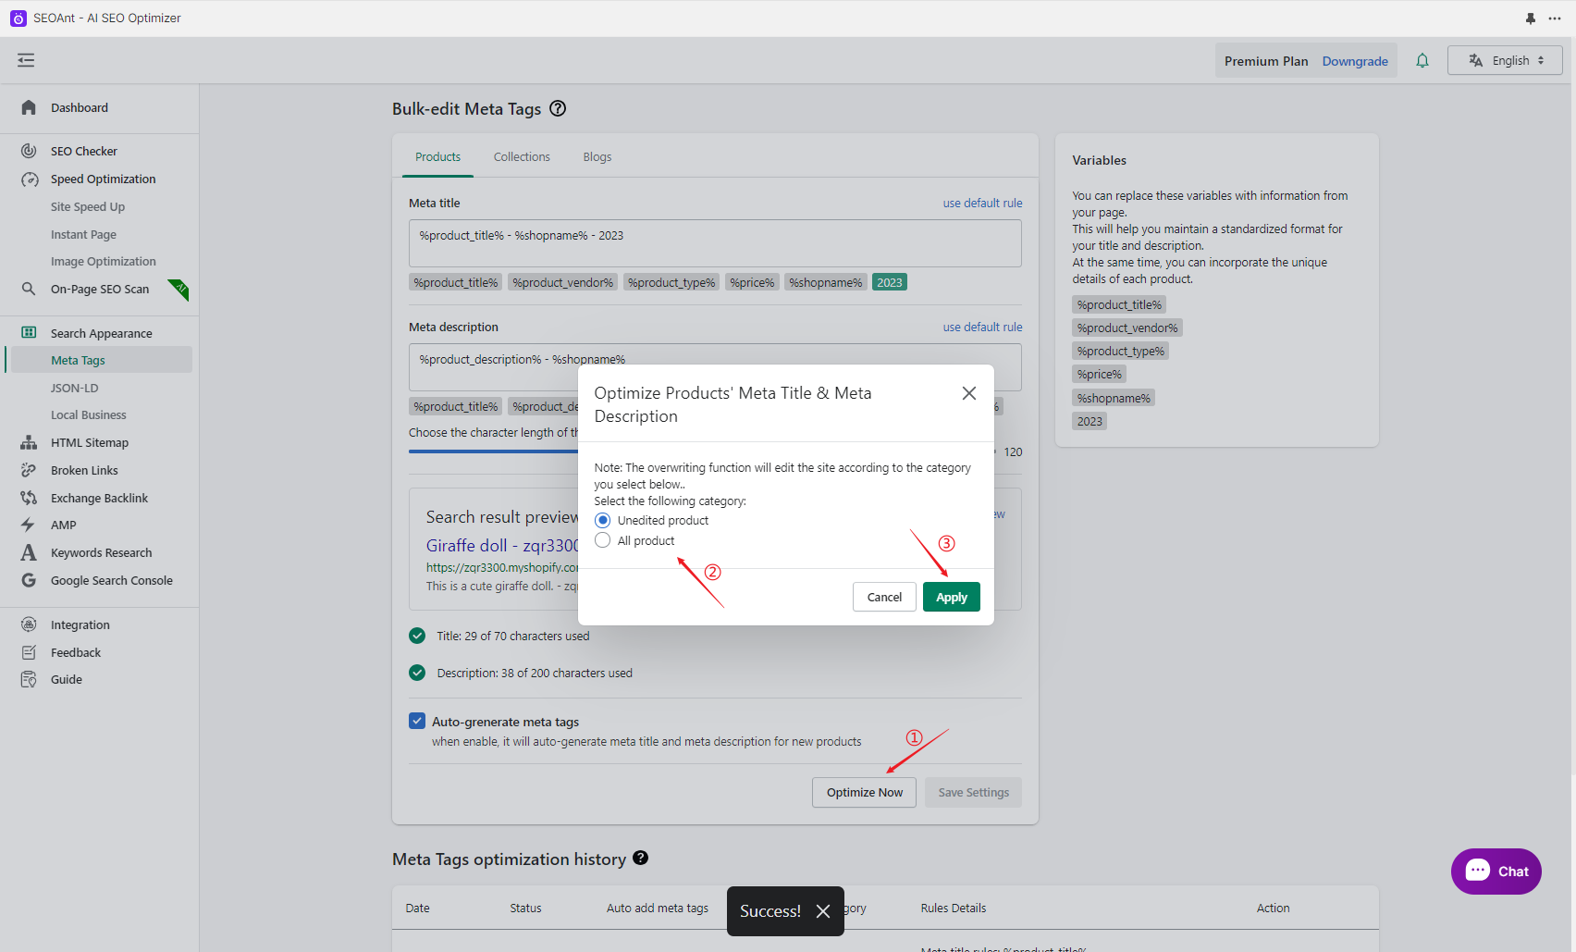Viewport: 1576px width, 952px height.
Task: Click the character length slider track
Action: click(493, 451)
